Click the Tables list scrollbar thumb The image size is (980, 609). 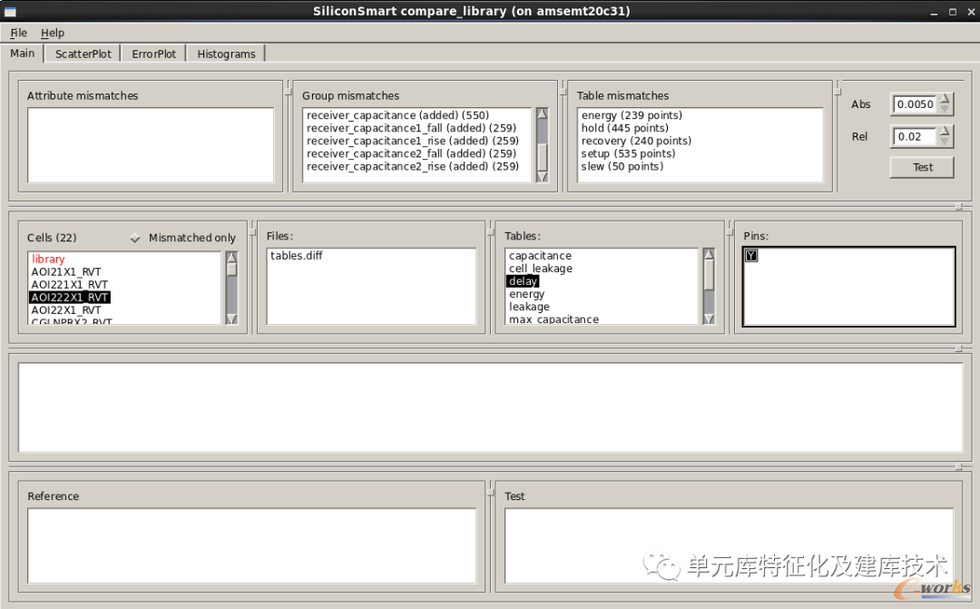[x=709, y=275]
